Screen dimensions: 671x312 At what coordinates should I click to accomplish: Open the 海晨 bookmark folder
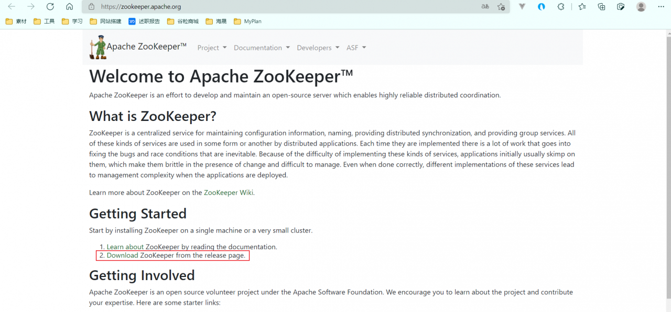[x=216, y=21]
